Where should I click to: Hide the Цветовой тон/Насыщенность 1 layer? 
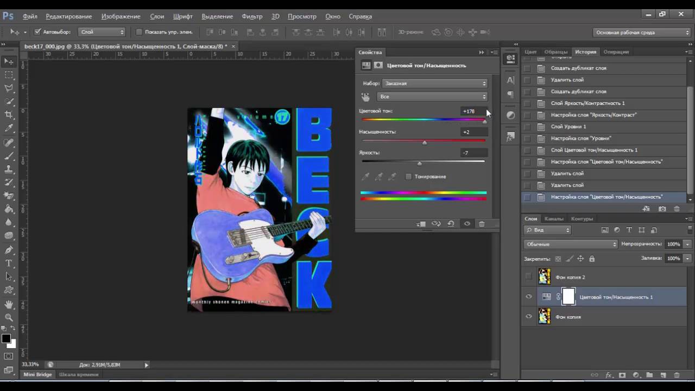click(528, 297)
